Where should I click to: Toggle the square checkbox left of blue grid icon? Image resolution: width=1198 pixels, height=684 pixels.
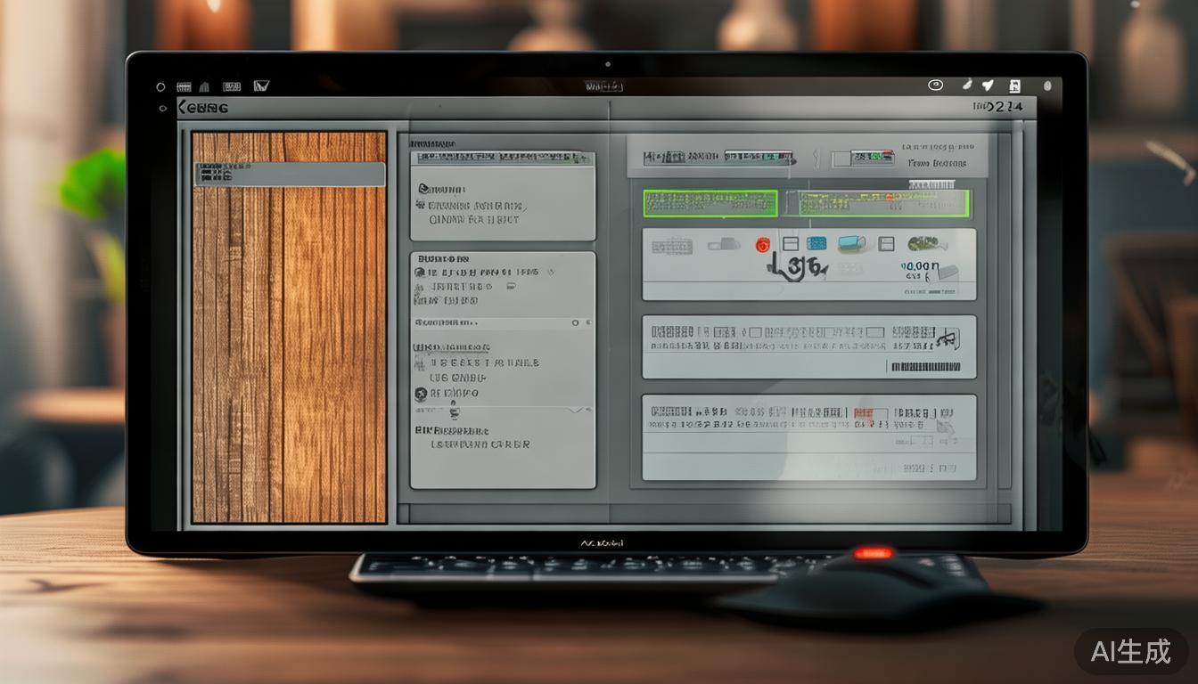[789, 243]
